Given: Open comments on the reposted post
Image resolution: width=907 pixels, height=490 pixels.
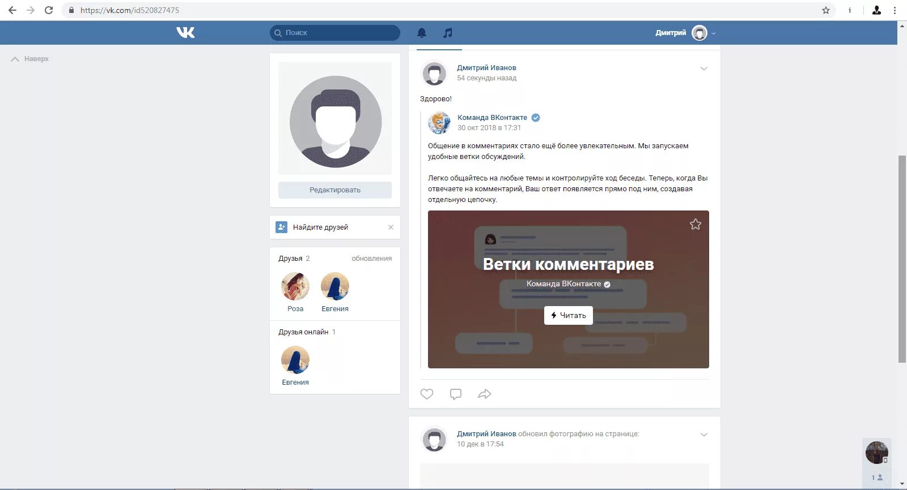Looking at the screenshot, I should (x=456, y=394).
